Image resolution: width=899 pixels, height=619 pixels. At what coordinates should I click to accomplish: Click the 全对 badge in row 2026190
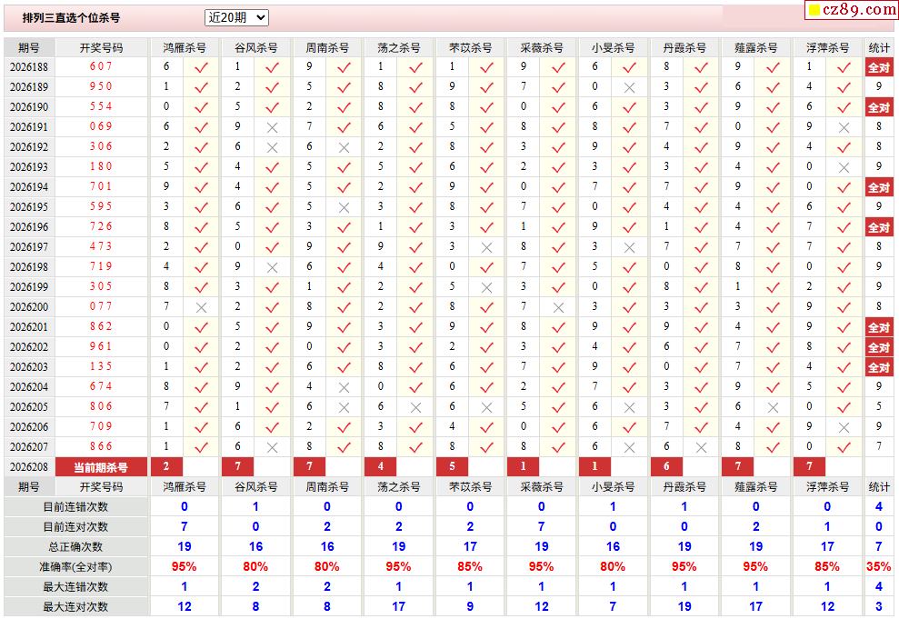(x=879, y=107)
